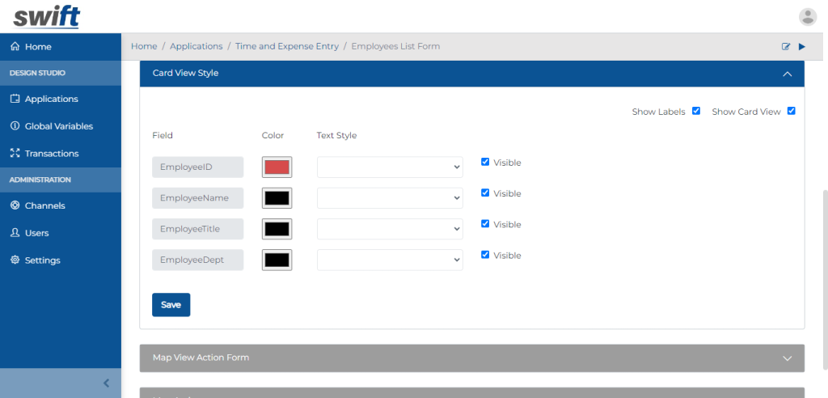The width and height of the screenshot is (828, 398).
Task: Open the Time and Expense Entry breadcrumb link
Action: 287,47
